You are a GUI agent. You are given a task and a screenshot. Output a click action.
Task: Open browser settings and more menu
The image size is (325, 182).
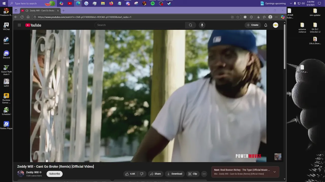(277, 17)
